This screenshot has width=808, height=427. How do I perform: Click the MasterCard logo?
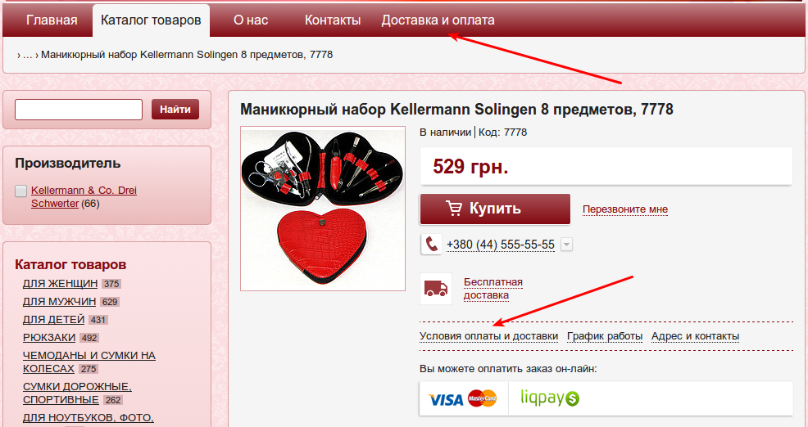point(483,398)
